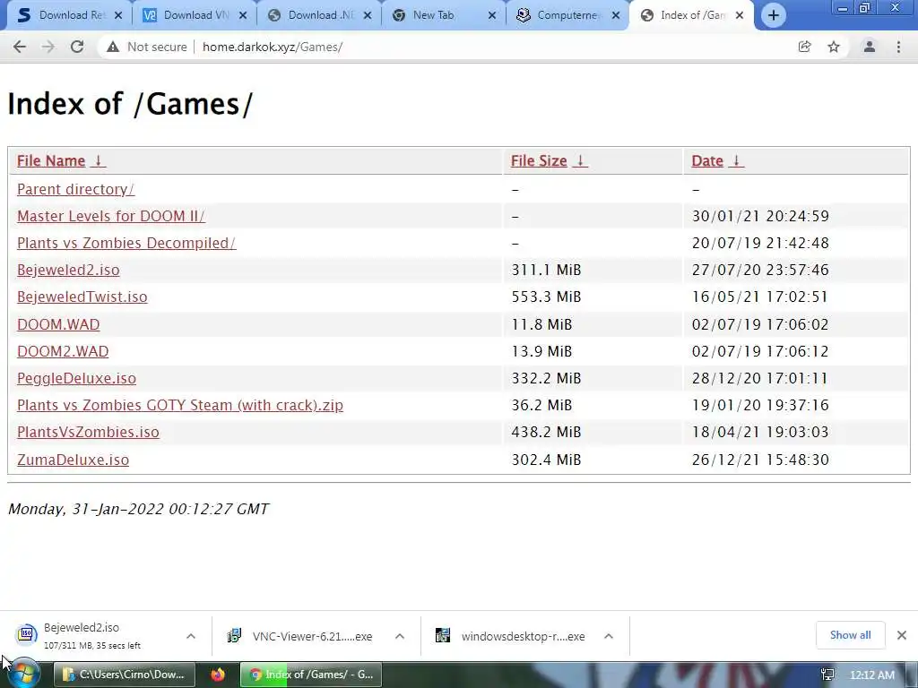The height and width of the screenshot is (688, 918).
Task: Close the Download Re tab
Action: (118, 15)
